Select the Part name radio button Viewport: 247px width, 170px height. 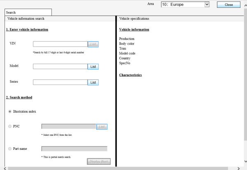pyautogui.click(x=10, y=149)
